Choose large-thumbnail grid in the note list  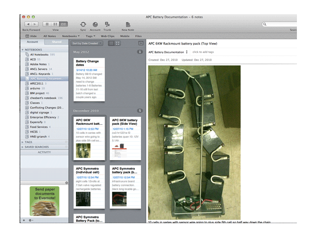pos(118,43)
